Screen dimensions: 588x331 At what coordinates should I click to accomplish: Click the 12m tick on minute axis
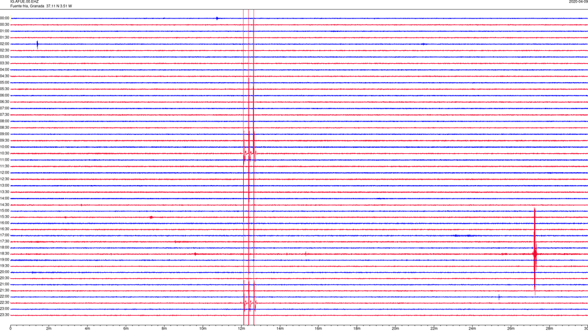click(241, 329)
